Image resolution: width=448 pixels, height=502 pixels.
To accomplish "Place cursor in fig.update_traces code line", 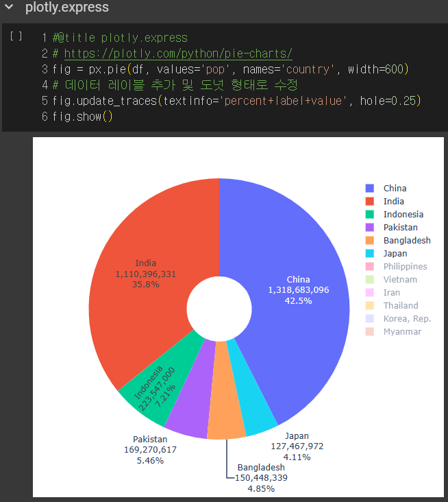I will point(236,101).
